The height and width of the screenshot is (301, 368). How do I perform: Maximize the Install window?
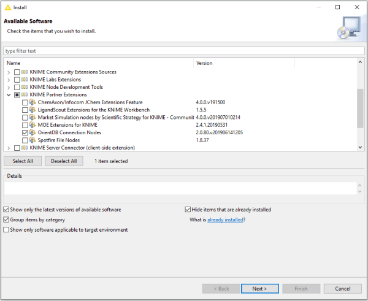(x=337, y=7)
